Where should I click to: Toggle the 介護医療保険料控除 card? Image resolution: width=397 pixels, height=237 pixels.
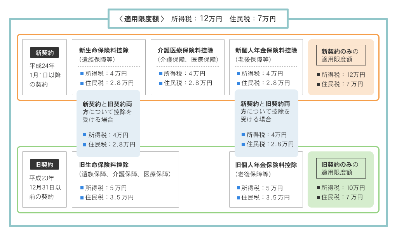click(188, 67)
